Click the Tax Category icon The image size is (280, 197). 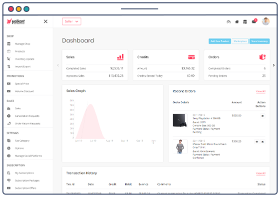9,141
